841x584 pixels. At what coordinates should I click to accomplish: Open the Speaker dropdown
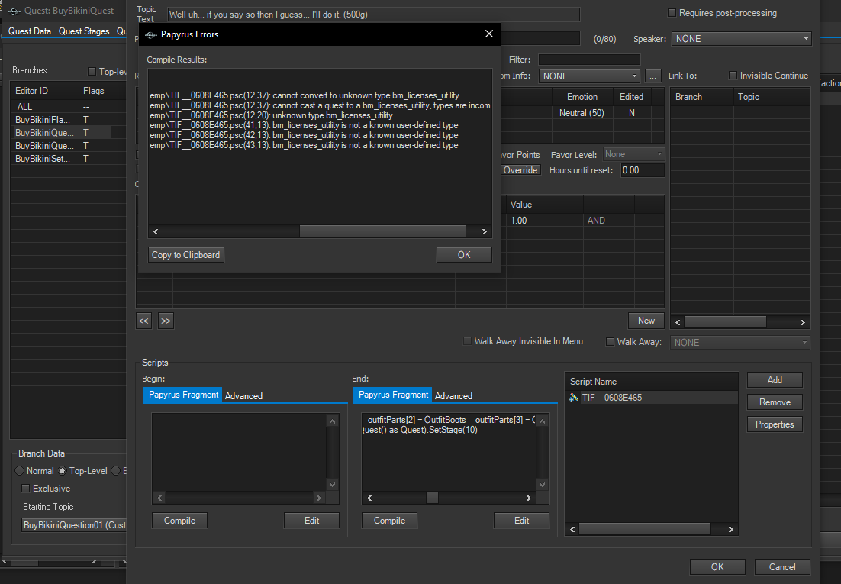tap(741, 39)
